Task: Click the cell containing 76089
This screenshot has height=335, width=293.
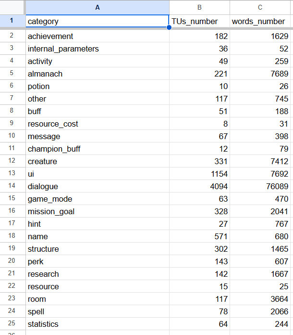Action: 261,186
